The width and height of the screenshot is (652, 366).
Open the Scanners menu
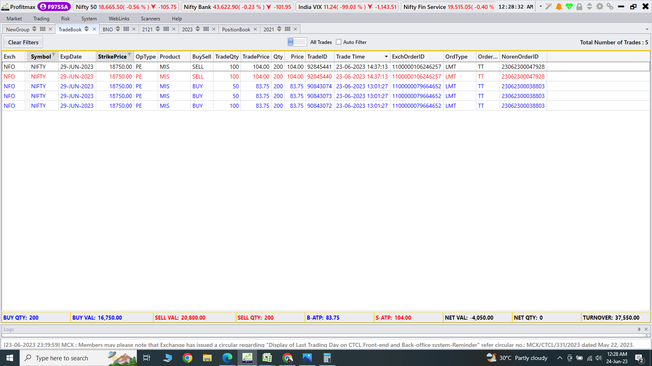(150, 19)
